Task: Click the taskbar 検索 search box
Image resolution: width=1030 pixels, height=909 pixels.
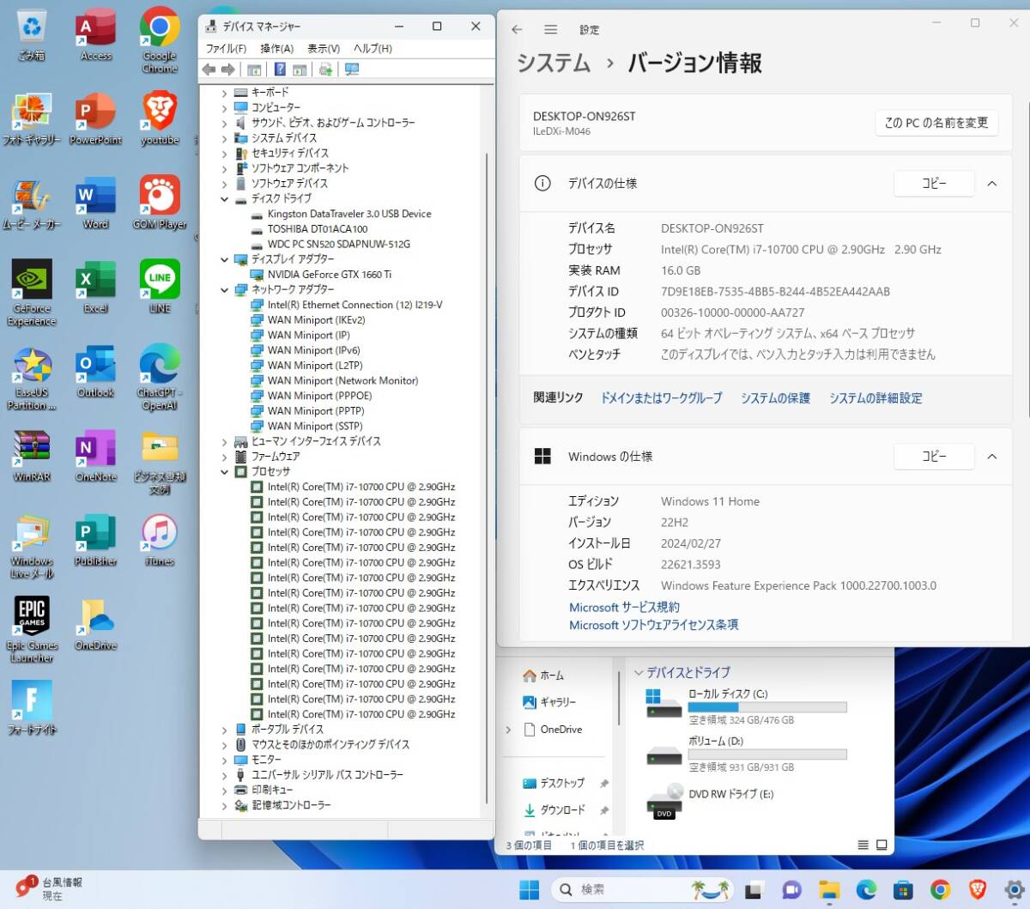Action: 642,890
